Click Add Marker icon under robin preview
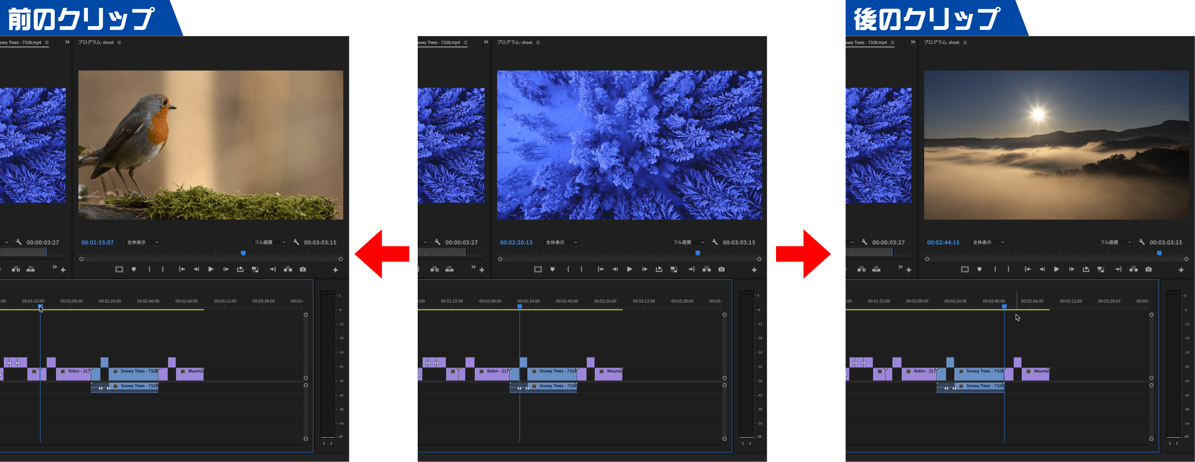The image size is (1195, 462). click(133, 269)
